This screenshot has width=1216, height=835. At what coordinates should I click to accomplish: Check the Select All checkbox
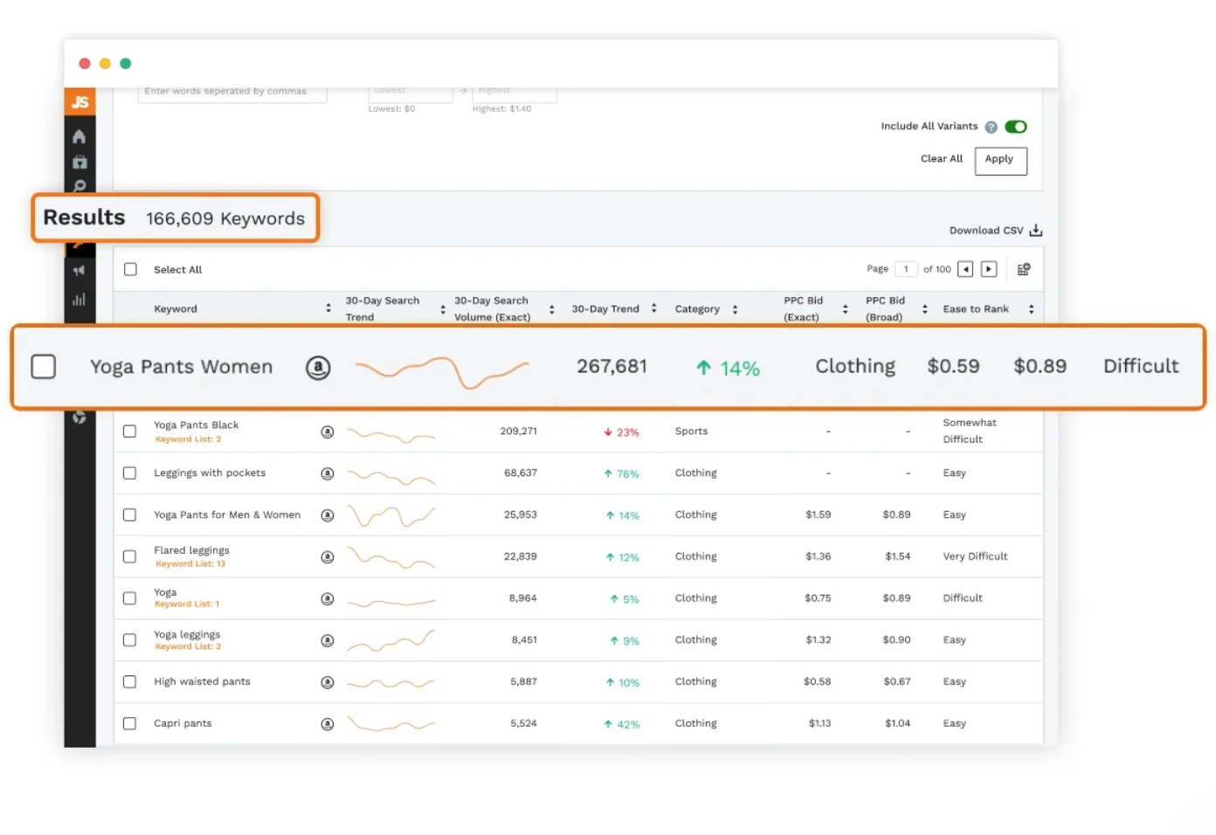click(x=130, y=269)
